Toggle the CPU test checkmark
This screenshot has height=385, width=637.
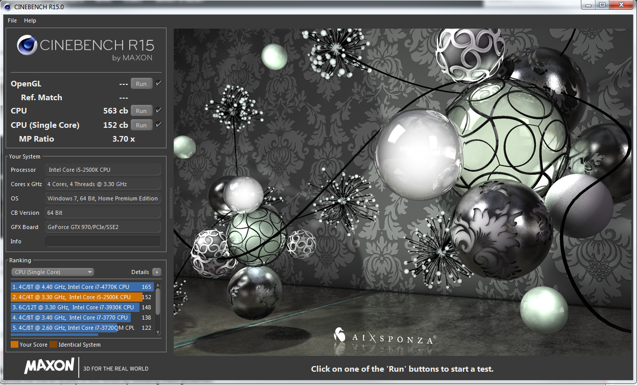click(158, 110)
